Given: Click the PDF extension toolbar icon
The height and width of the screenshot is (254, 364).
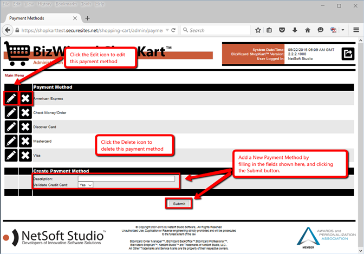Looking at the screenshot, I should coord(333,30).
